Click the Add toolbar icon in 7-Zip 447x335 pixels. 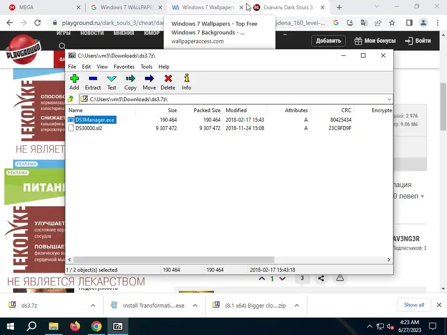point(74,82)
